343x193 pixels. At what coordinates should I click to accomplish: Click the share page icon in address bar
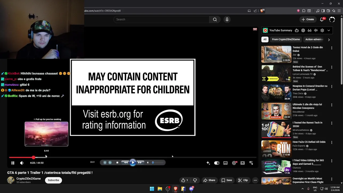(x=255, y=11)
